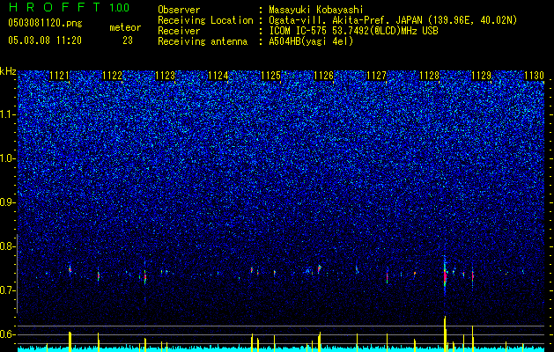The width and height of the screenshot is (554, 352).
Task: Select the file name 0503081120.png
Action: tap(45, 24)
